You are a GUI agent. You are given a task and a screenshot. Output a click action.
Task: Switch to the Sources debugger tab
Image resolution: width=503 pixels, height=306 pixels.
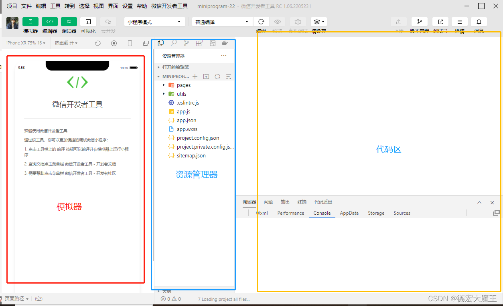[x=402, y=213]
